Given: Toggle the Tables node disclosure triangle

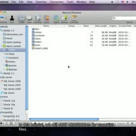Looking at the screenshot, I should click(x=4, y=50).
